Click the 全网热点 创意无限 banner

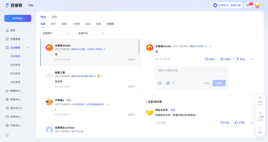227,6
